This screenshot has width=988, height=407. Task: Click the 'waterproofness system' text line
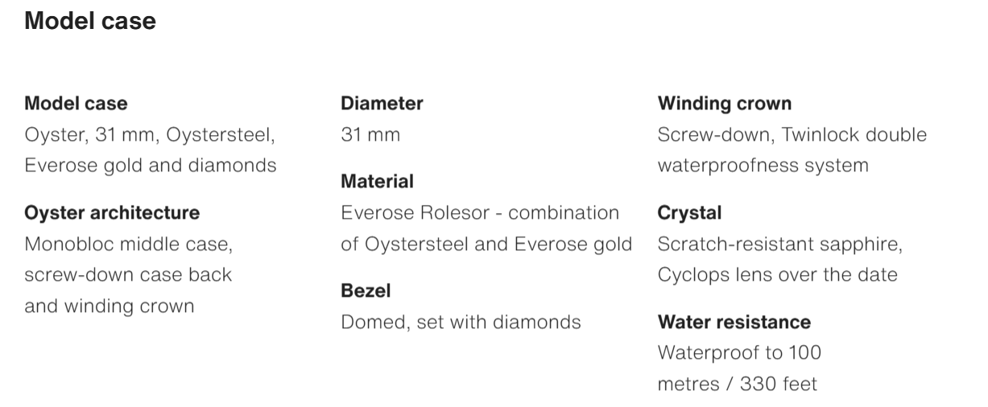tap(763, 166)
